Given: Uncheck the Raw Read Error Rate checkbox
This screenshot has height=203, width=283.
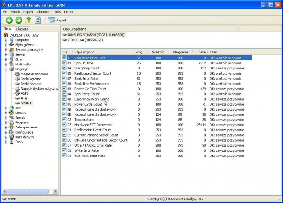Looking at the screenshot, I should 64,58.
